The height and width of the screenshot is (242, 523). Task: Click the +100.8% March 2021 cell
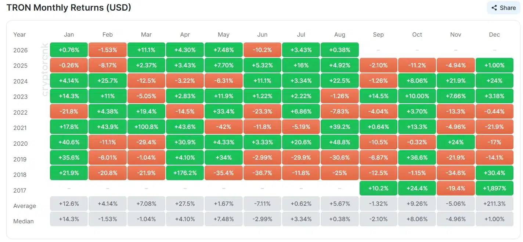click(146, 126)
